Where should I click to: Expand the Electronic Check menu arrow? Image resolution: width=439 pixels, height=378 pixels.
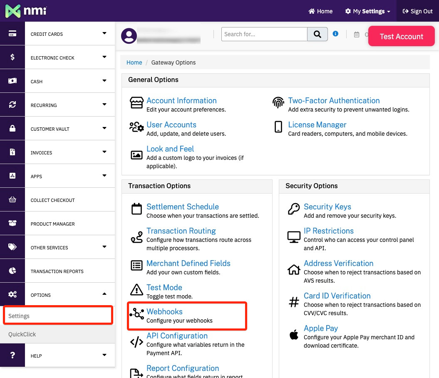104,57
